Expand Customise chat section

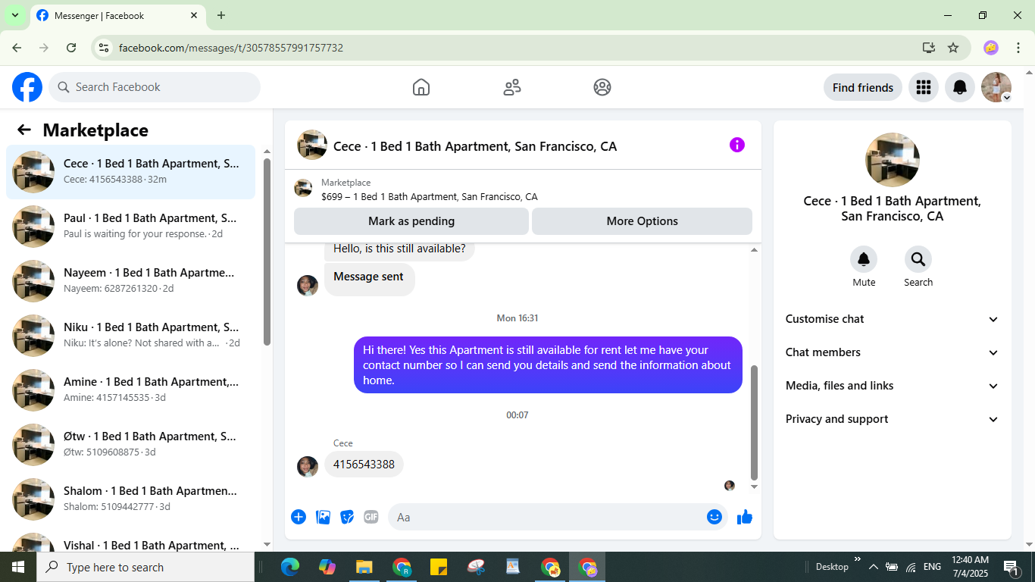(892, 319)
